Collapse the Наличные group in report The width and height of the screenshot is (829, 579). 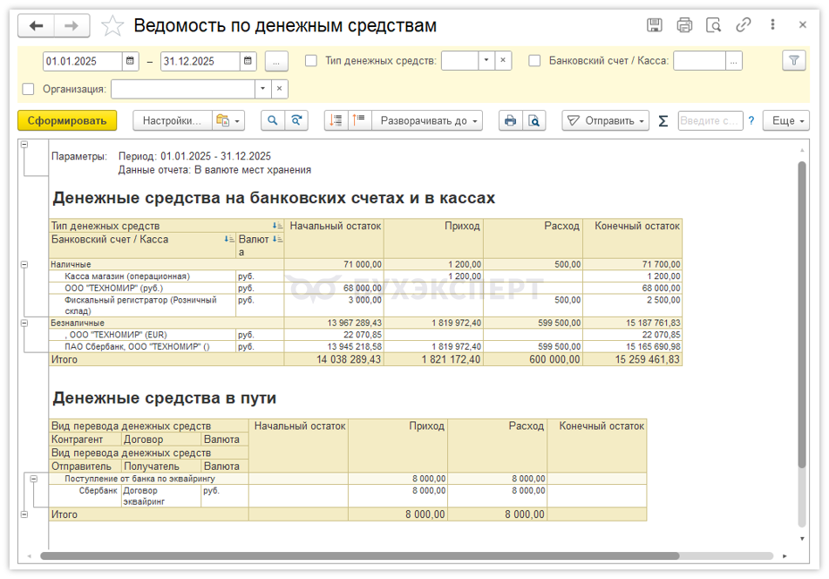(x=24, y=264)
